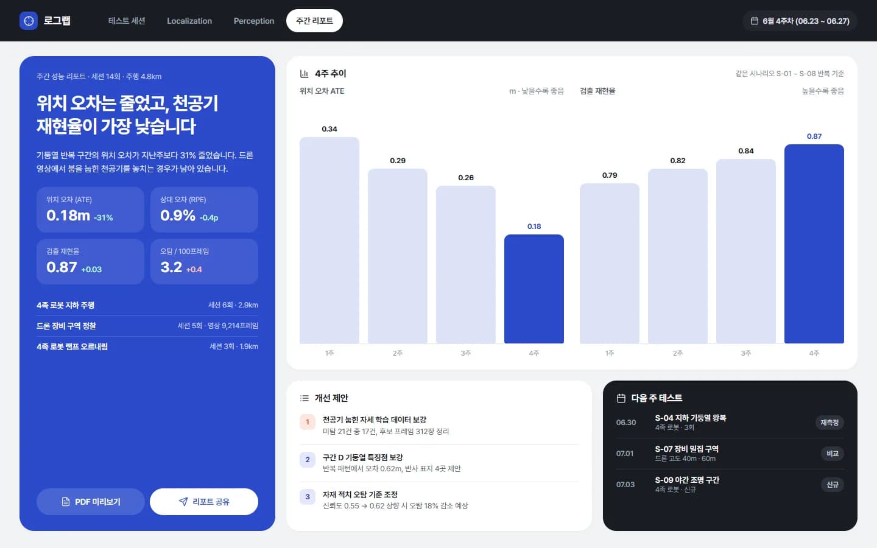
Task: Click the 비교 tag on S-07
Action: [833, 454]
